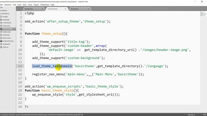Click the screenshot.png image icon
The width and height of the screenshot is (207, 116).
1,41
